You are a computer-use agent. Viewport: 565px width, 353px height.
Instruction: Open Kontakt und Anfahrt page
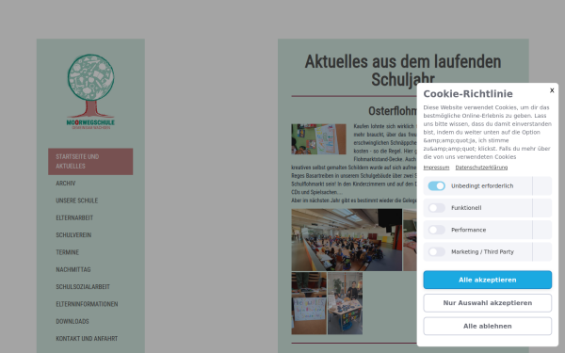(x=87, y=339)
